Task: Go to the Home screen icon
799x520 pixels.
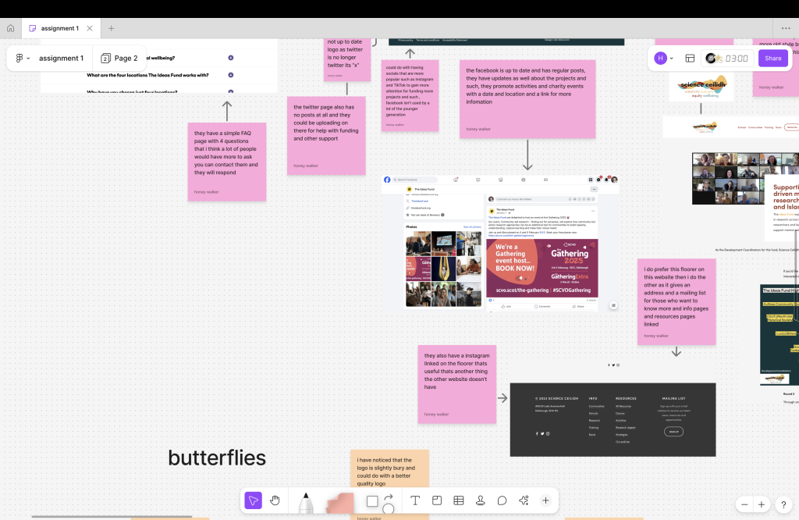Action: (x=10, y=28)
